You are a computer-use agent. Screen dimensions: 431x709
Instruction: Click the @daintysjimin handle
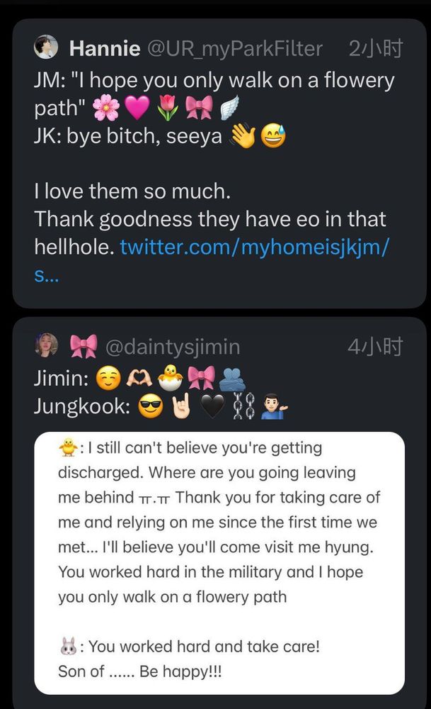[173, 347]
